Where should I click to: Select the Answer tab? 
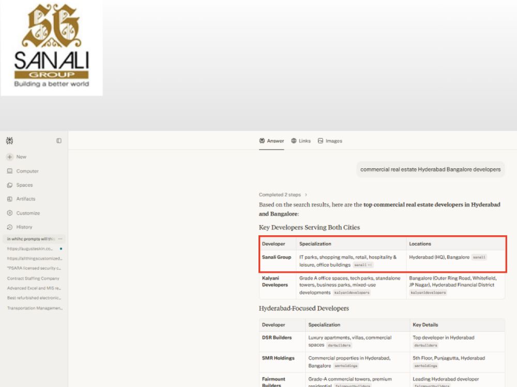(271, 141)
